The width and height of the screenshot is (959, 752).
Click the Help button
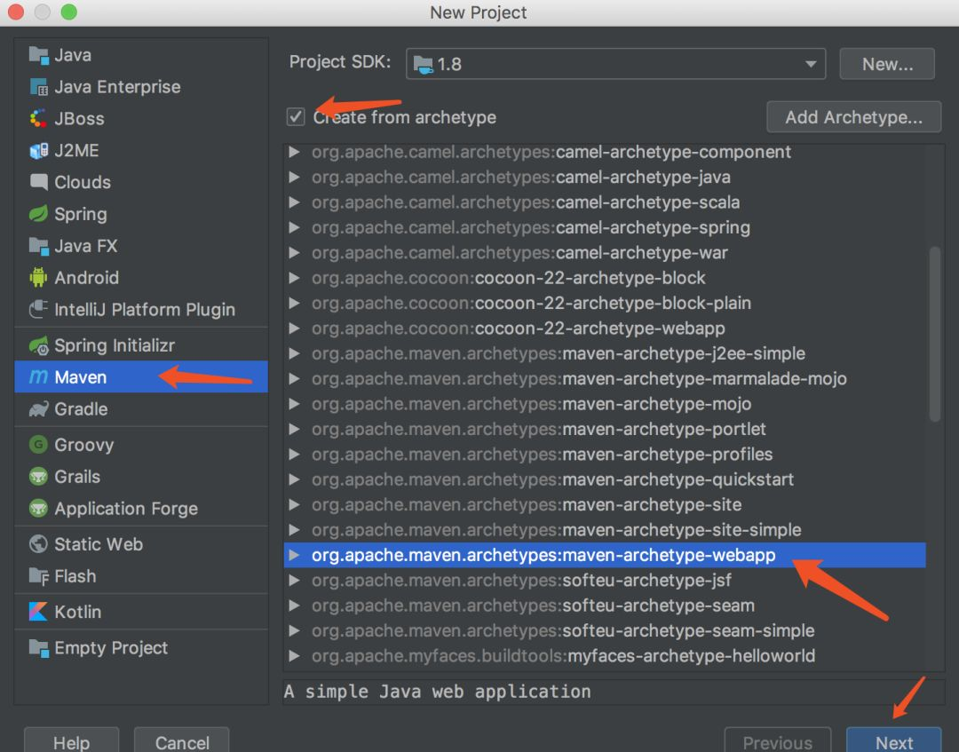click(x=72, y=740)
